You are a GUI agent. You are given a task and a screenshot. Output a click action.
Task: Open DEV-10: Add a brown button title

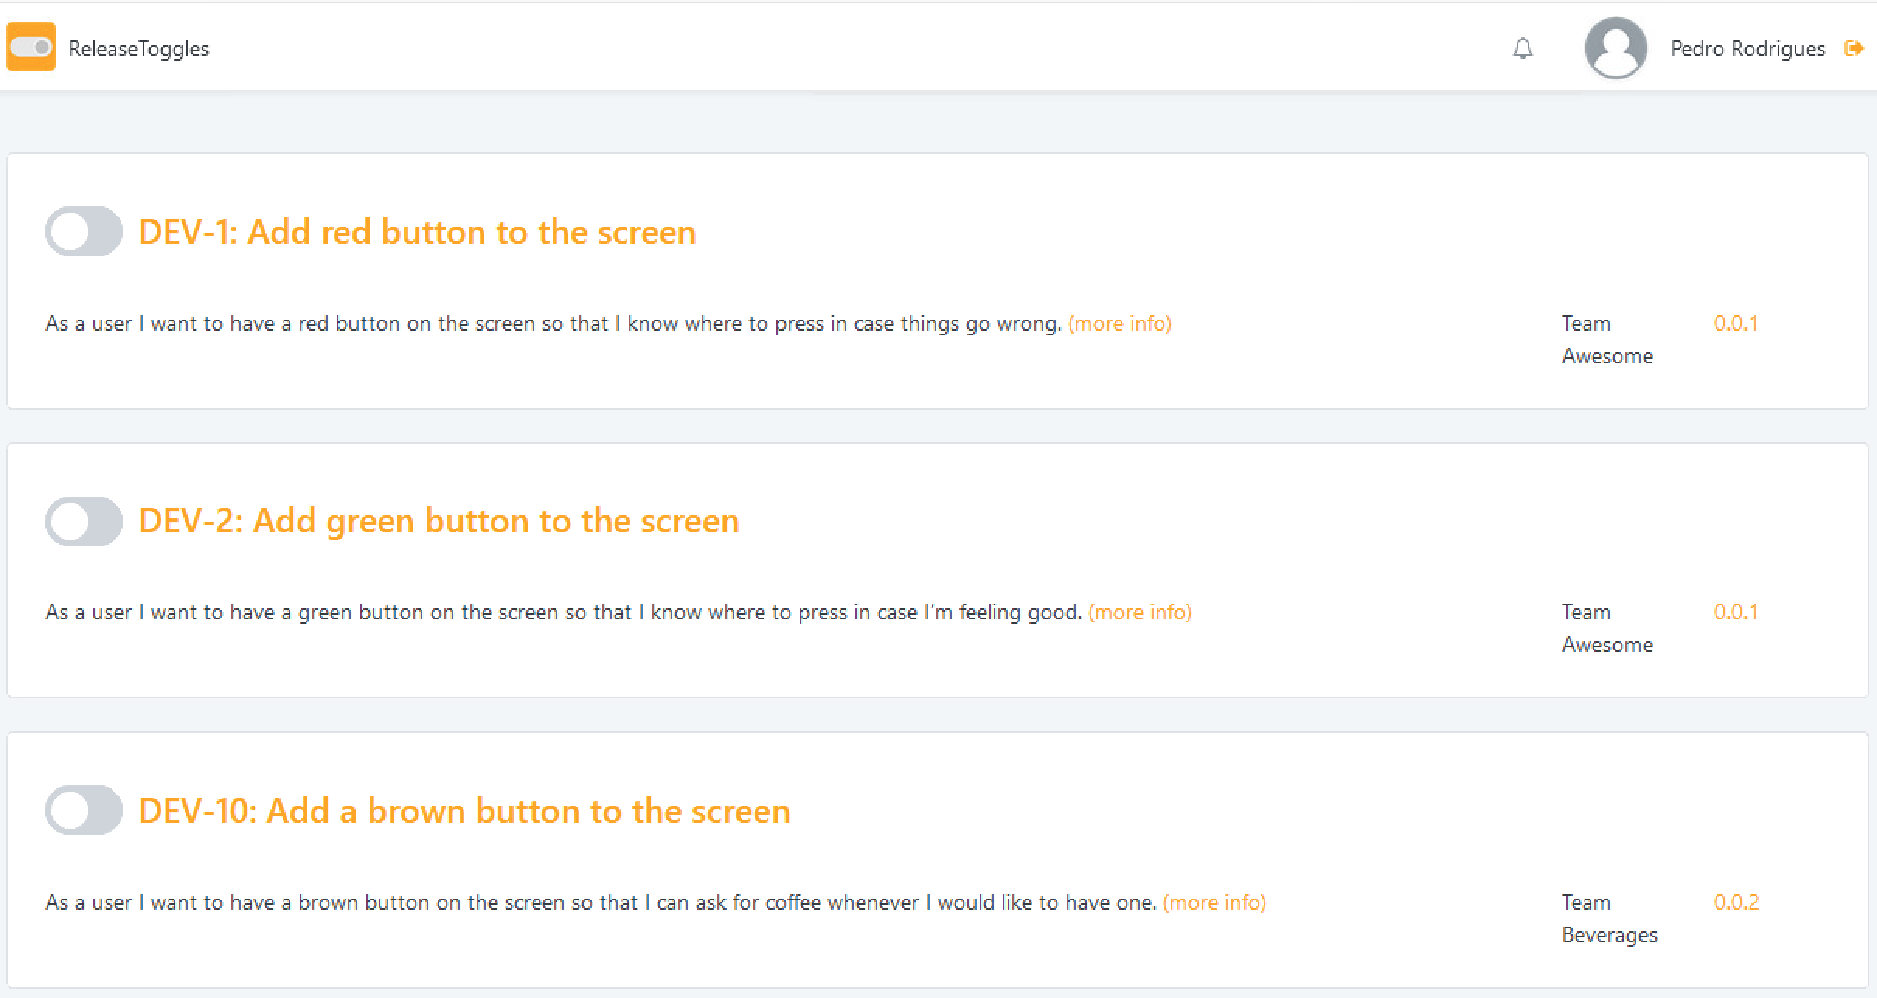[x=464, y=811]
